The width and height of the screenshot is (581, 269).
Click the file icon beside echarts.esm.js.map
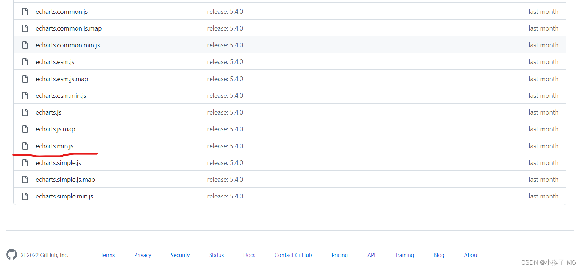(x=25, y=79)
